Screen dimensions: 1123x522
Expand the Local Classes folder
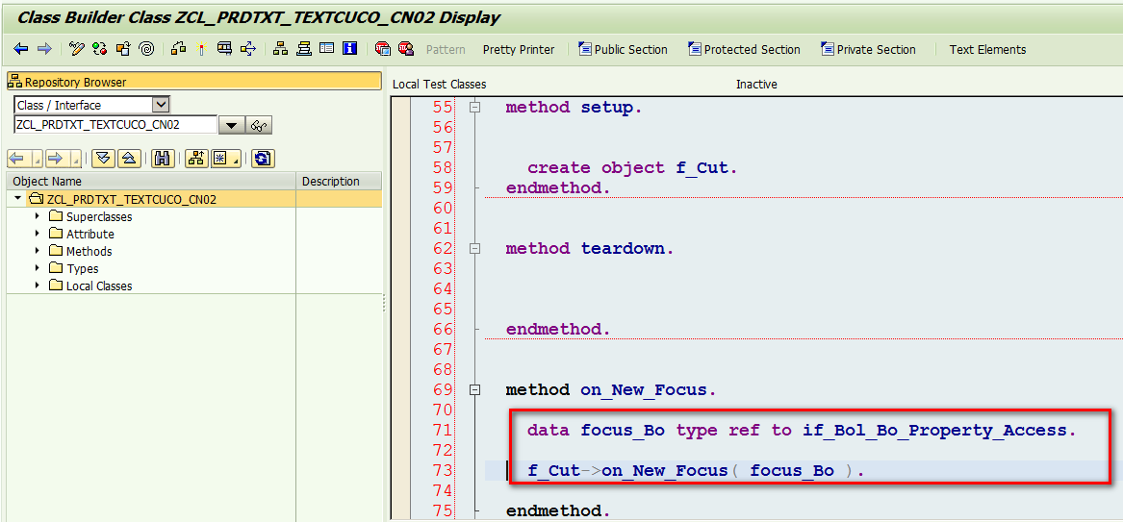pos(38,286)
